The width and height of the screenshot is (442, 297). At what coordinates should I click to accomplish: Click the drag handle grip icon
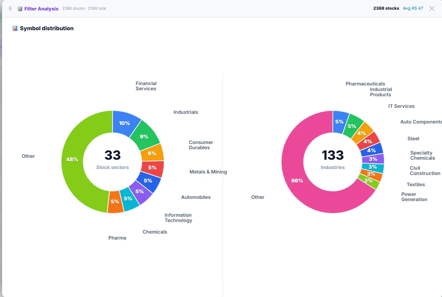click(10, 9)
